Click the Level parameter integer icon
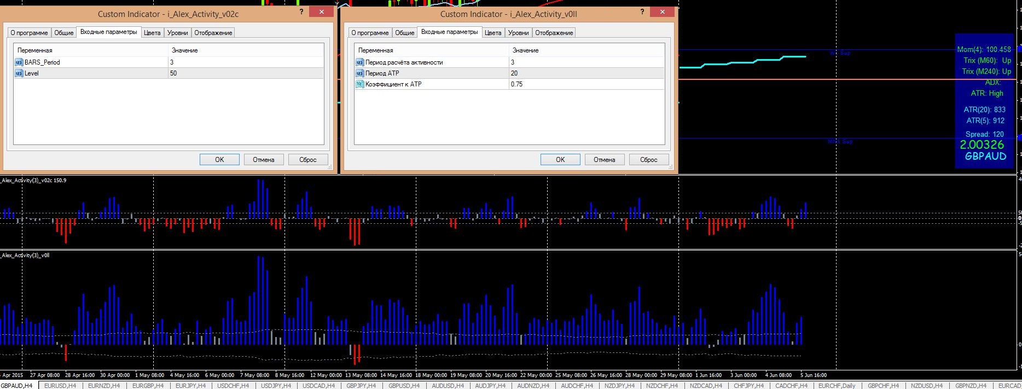The height and width of the screenshot is (389, 1022). pos(19,73)
